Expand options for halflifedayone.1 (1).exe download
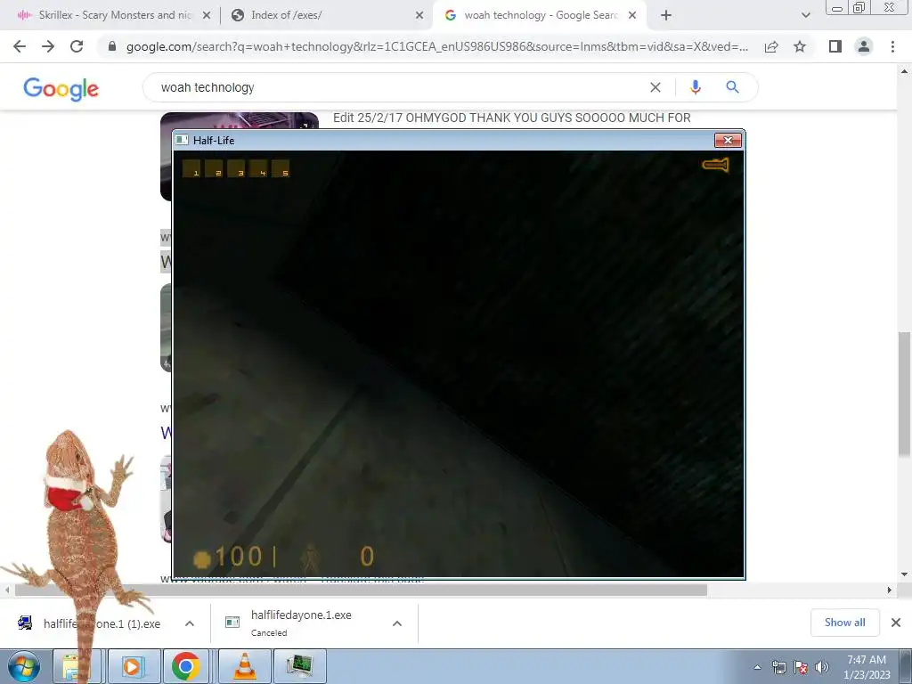 [190, 623]
